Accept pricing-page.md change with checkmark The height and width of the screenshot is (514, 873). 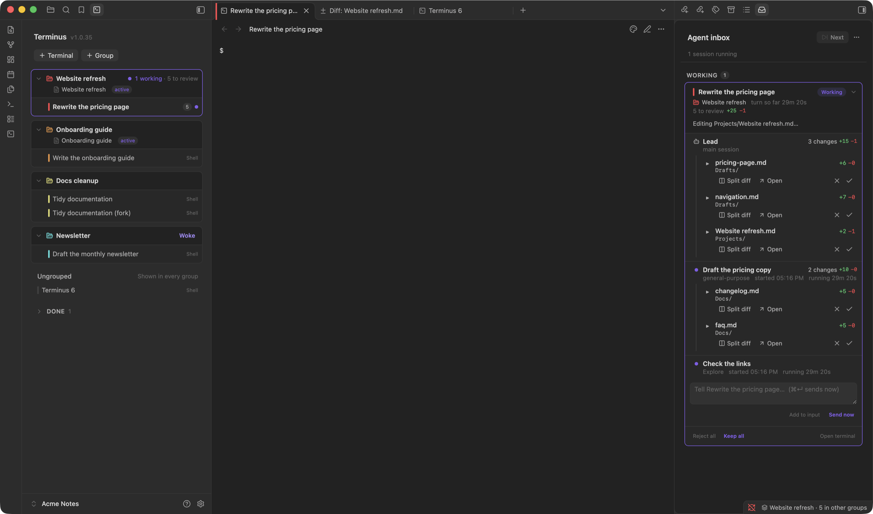849,181
